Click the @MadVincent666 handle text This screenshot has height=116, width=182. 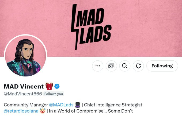tap(23, 94)
